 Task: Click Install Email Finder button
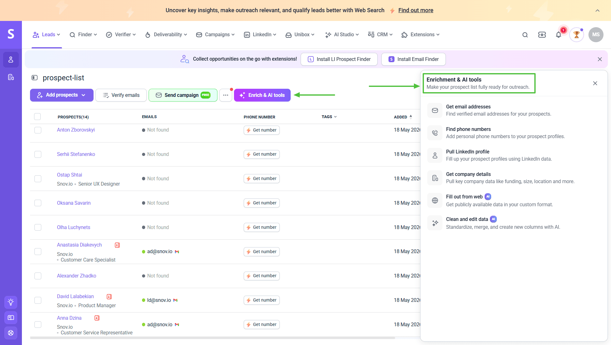tap(414, 59)
